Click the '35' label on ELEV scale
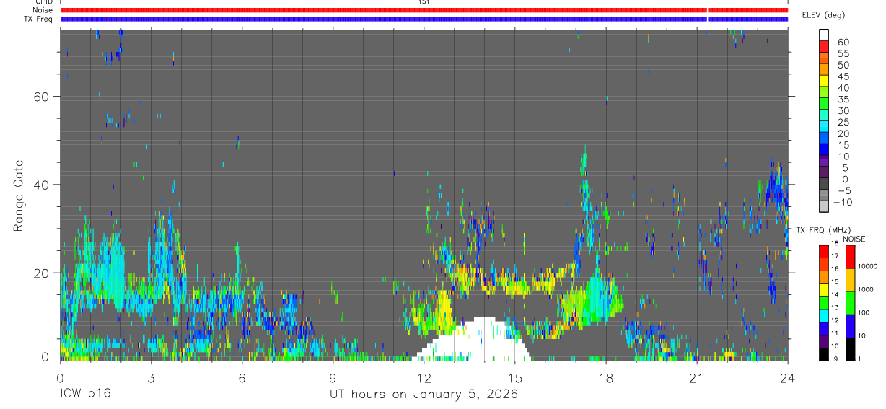This screenshot has width=886, height=409. click(x=842, y=100)
